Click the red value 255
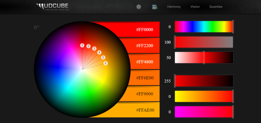 (x=168, y=81)
